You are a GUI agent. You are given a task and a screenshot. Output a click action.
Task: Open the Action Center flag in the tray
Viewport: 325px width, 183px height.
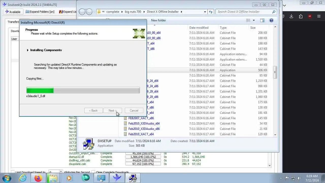coord(287,178)
